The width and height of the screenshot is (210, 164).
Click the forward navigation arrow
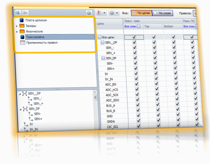click(x=25, y=13)
